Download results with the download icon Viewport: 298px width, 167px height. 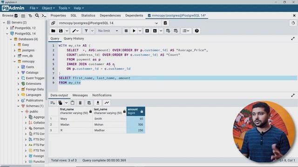(98, 103)
